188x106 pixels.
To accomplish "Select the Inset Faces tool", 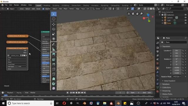I will coord(54,59).
